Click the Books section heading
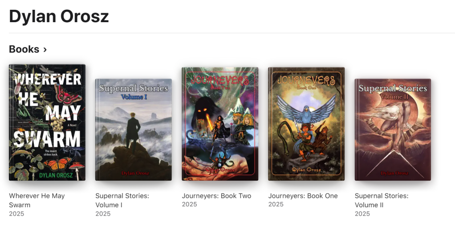 (24, 49)
